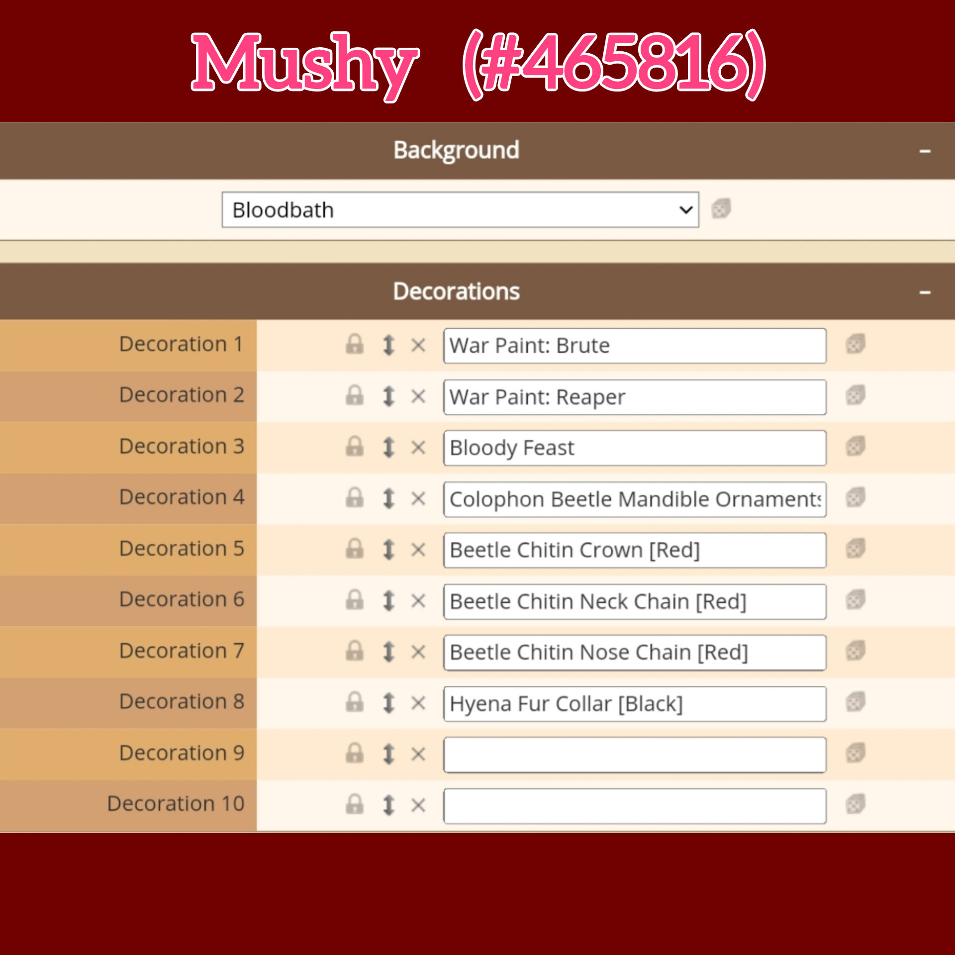Click the reorder arrows on Decoration 2
The width and height of the screenshot is (955, 955).
tap(388, 396)
